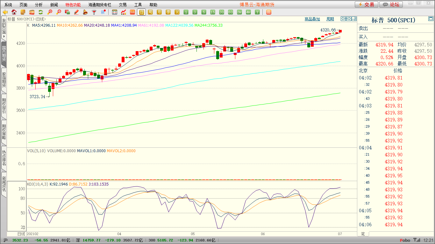This screenshot has height=244, width=435.
Task: Click the 商品叠加 link
Action: [312, 19]
